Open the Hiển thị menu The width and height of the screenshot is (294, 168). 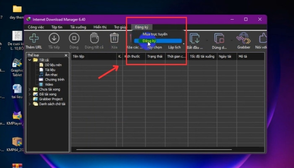(100, 27)
